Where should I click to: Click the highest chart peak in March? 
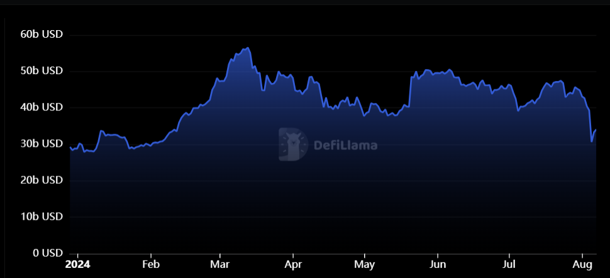pyautogui.click(x=248, y=48)
